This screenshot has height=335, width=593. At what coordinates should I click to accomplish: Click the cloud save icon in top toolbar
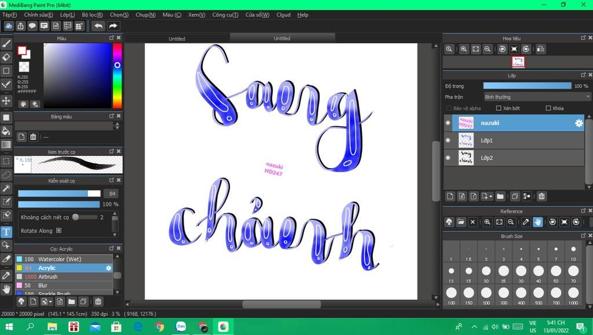[x=9, y=26]
